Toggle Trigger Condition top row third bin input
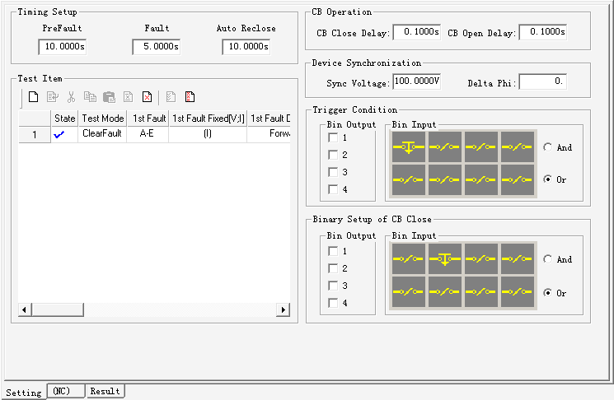 tap(480, 147)
